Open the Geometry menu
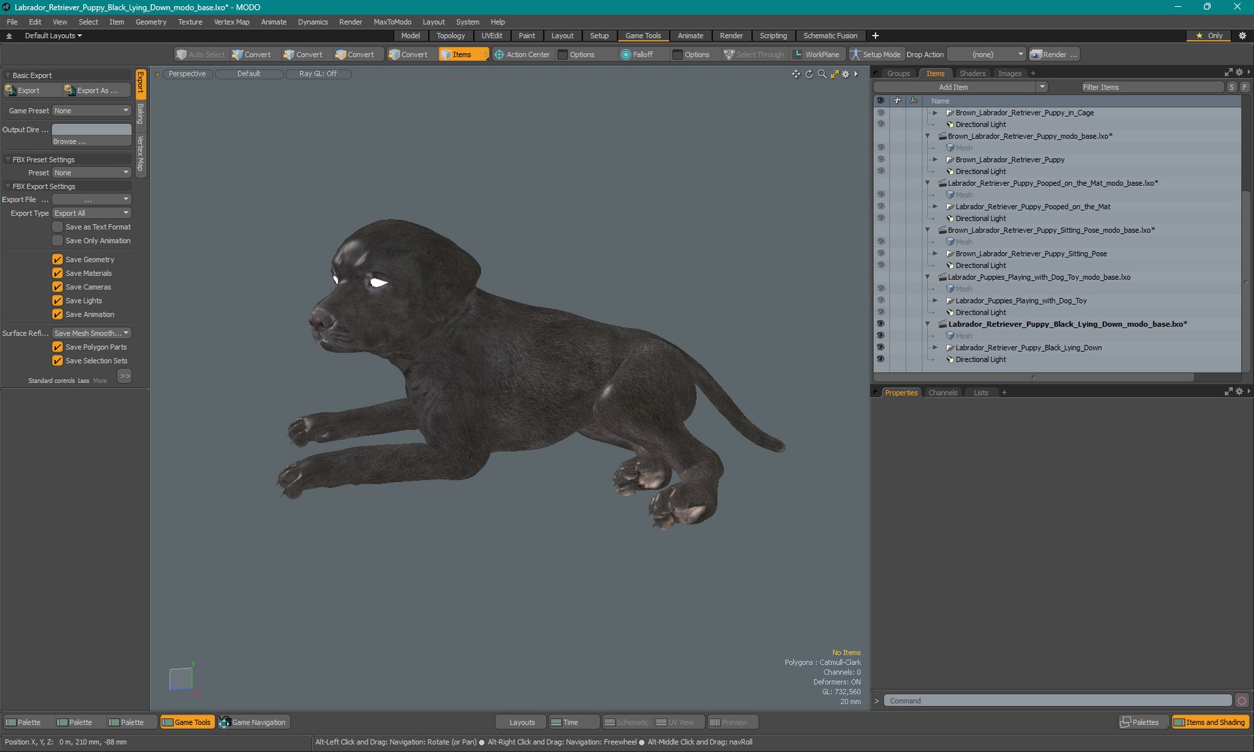The width and height of the screenshot is (1254, 752). [150, 22]
